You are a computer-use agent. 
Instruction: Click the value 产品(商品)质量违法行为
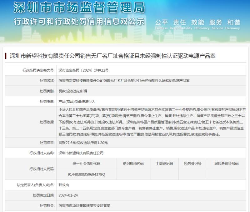(77, 101)
